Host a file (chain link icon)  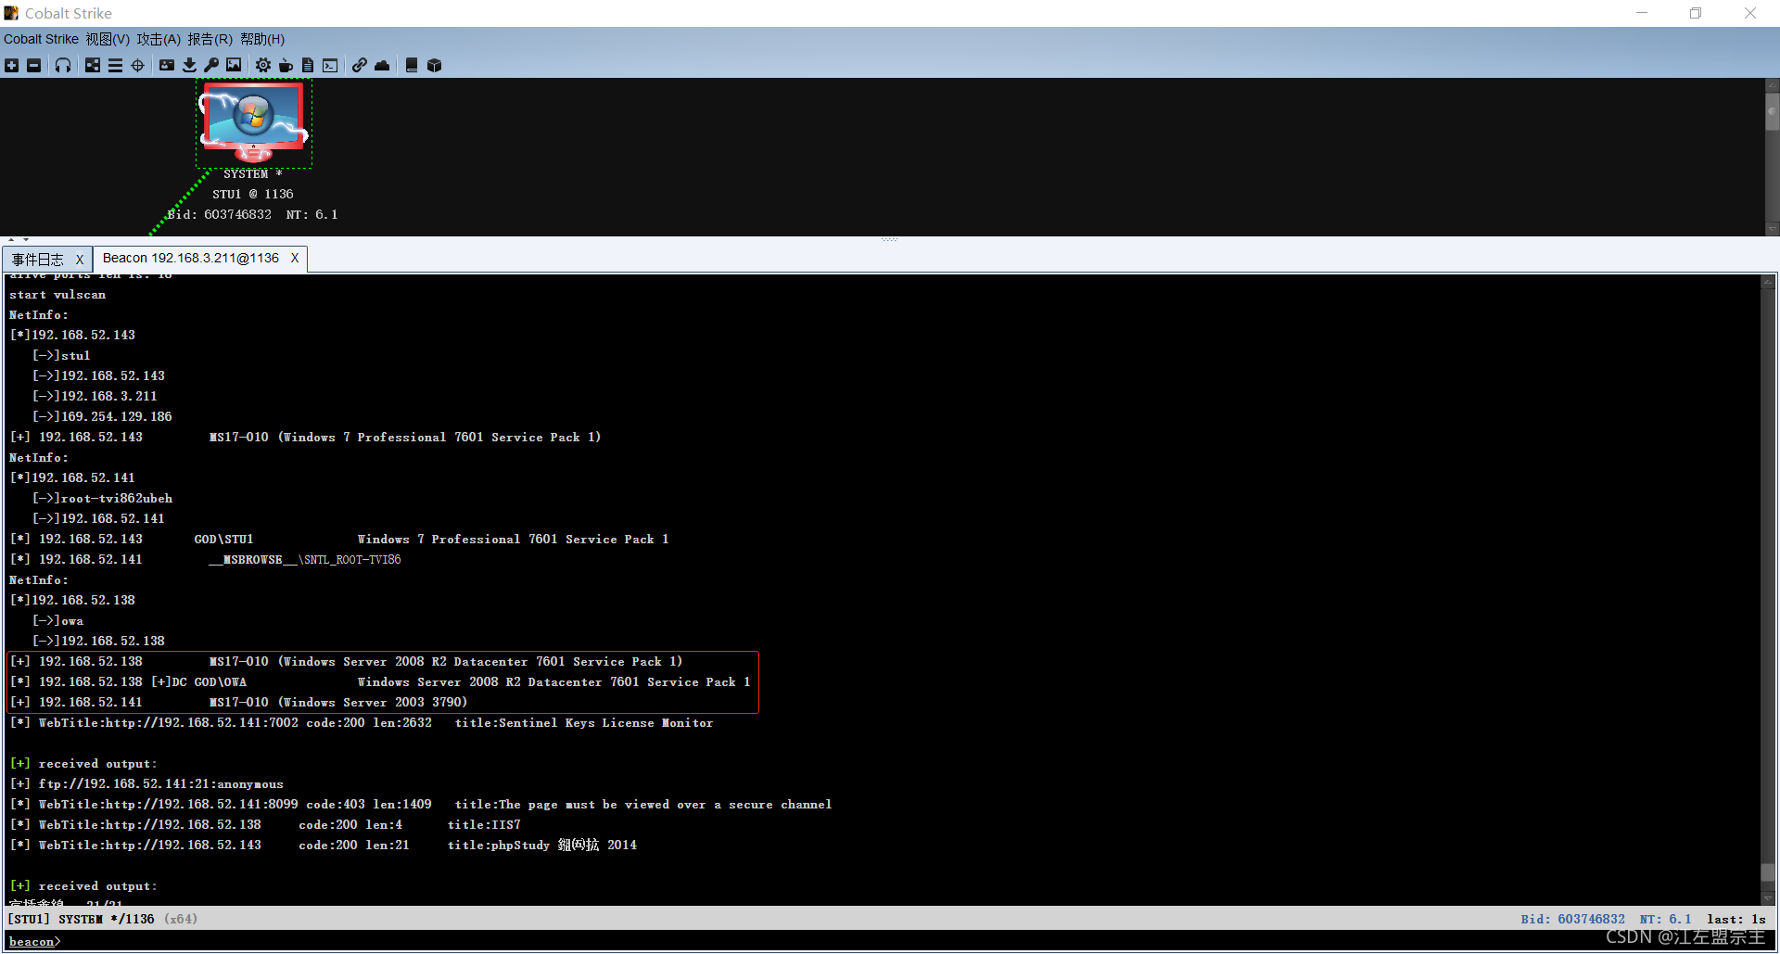tap(360, 65)
